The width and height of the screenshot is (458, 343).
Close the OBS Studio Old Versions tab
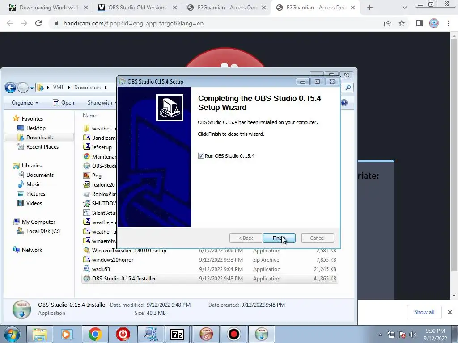pos(175,8)
